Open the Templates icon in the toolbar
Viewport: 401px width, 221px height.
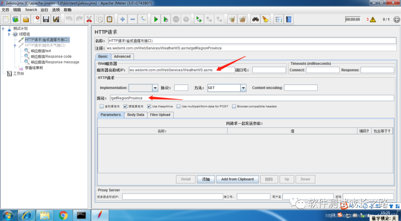pyautogui.click(x=16, y=19)
